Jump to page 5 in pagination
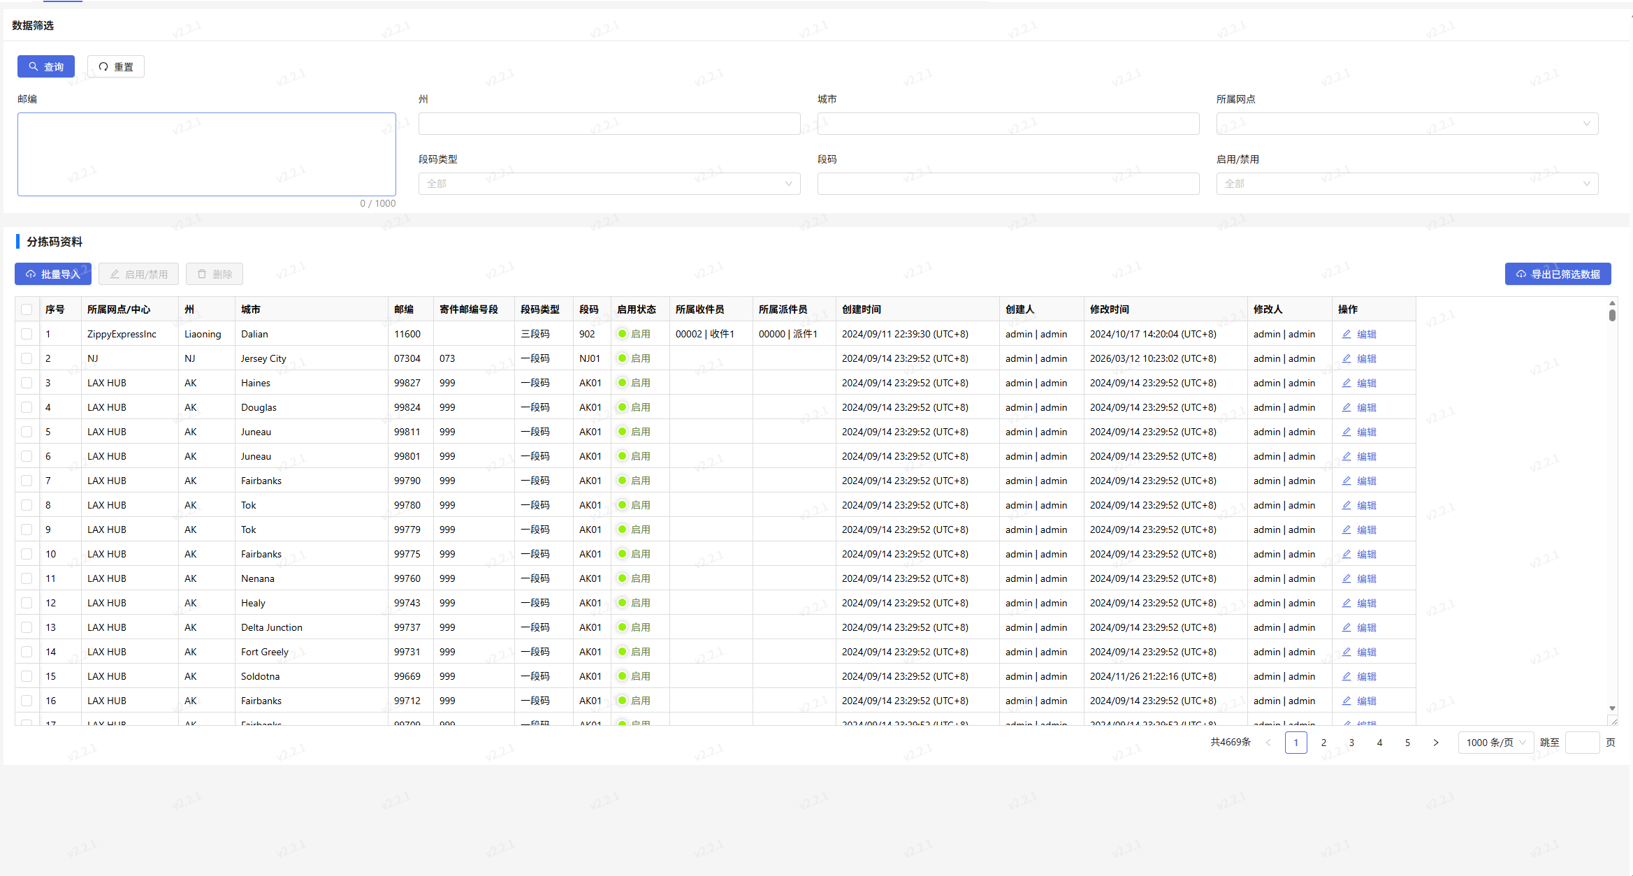Image resolution: width=1633 pixels, height=876 pixels. (x=1407, y=743)
